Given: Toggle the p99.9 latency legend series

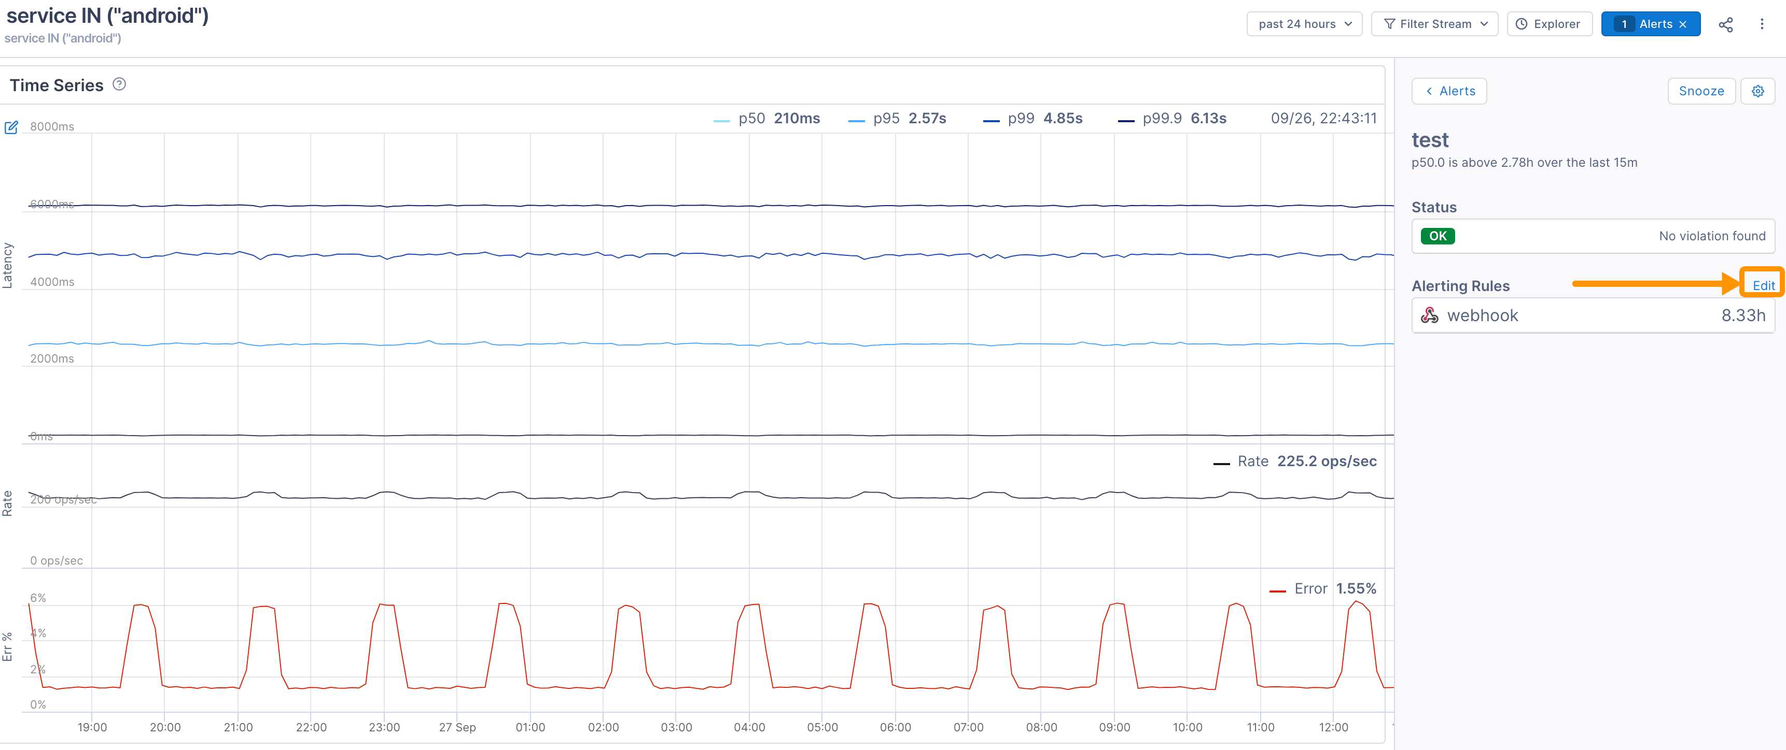Looking at the screenshot, I should click(x=1171, y=119).
